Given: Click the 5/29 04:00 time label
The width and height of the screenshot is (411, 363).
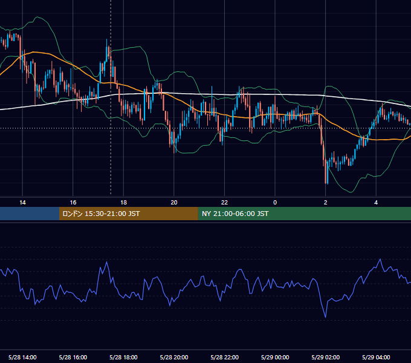Looking at the screenshot, I should [376, 357].
